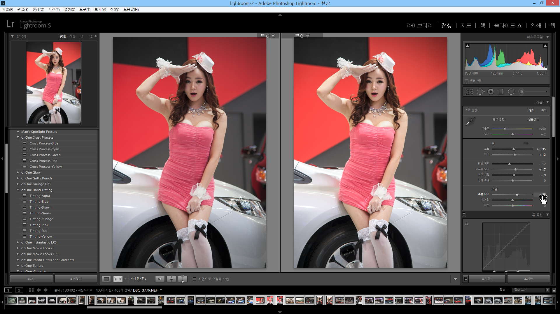
Task: Select the Radial Filter tool
Action: pyautogui.click(x=511, y=92)
